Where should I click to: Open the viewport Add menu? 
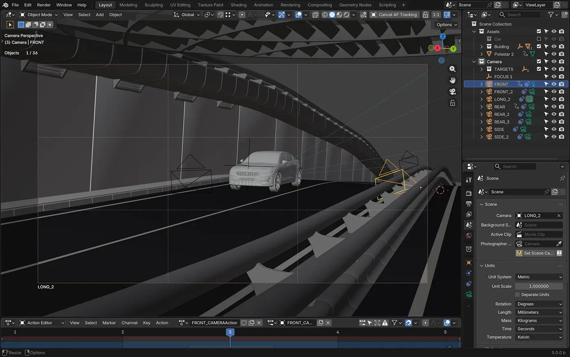(100, 15)
